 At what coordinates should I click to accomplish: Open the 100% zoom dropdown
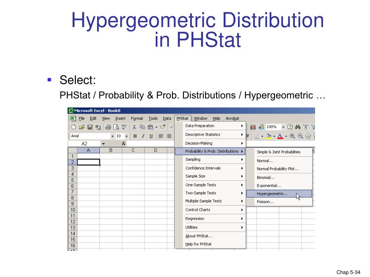[x=283, y=127]
